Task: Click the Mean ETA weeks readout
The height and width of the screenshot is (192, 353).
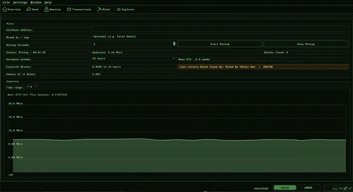Action: click(x=194, y=59)
